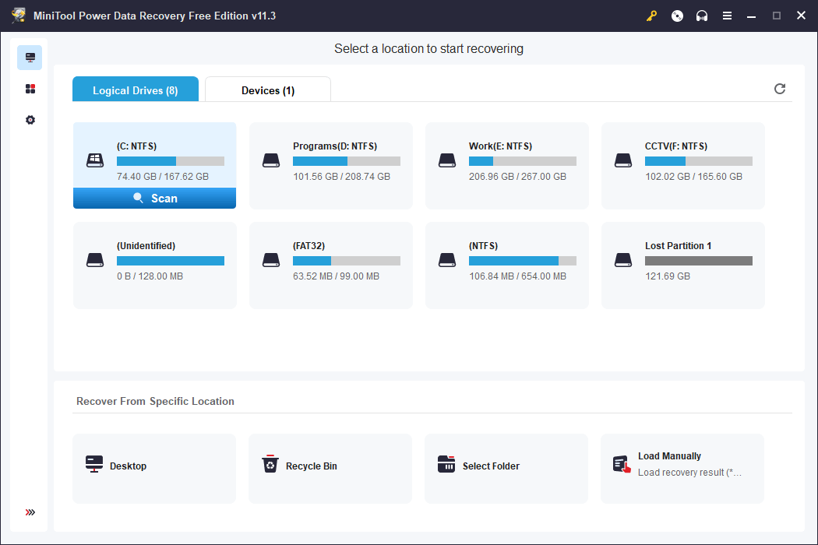
Task: Open the Recycle Bin recovery option
Action: 270,463
